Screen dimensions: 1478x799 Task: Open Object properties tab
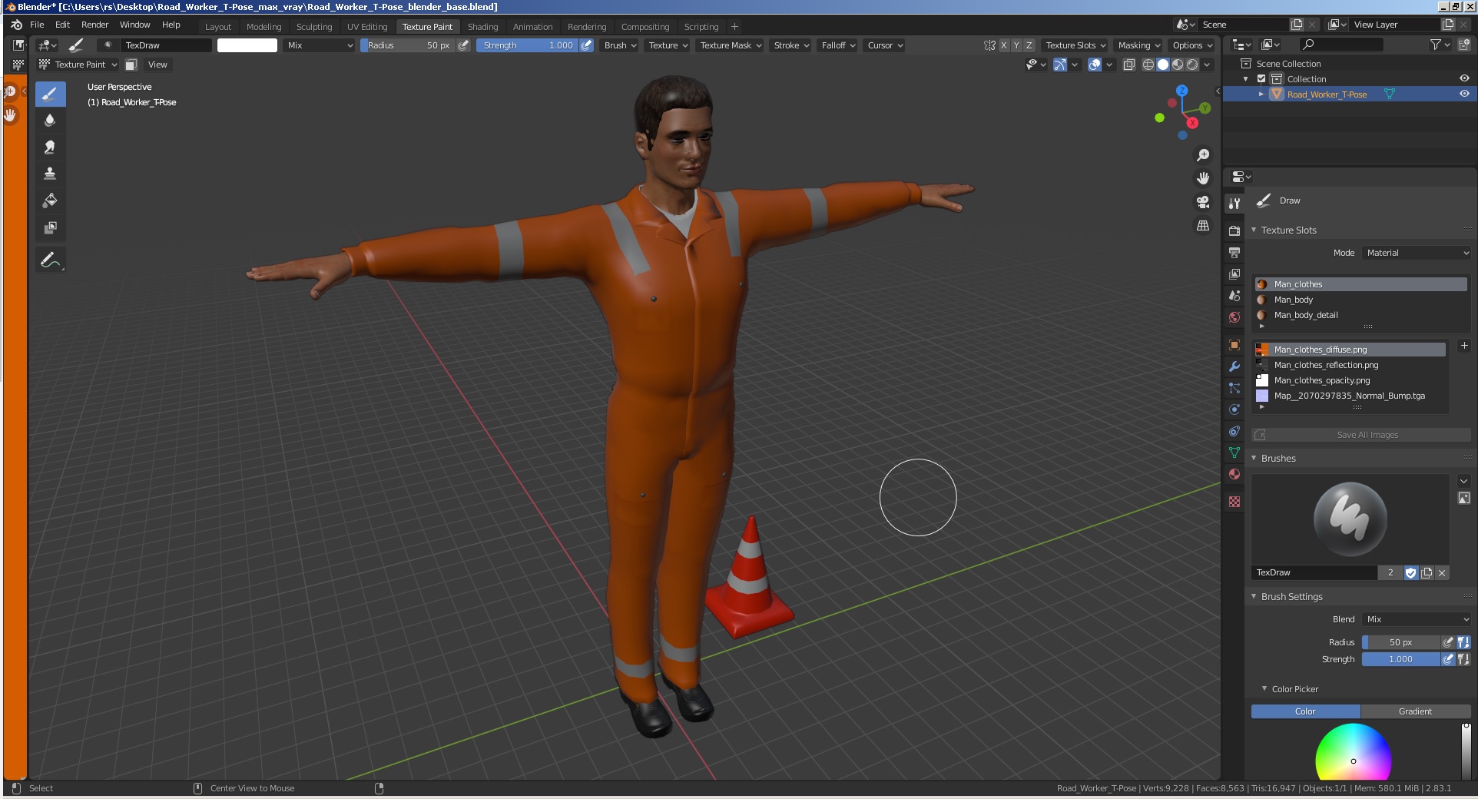[x=1234, y=345]
